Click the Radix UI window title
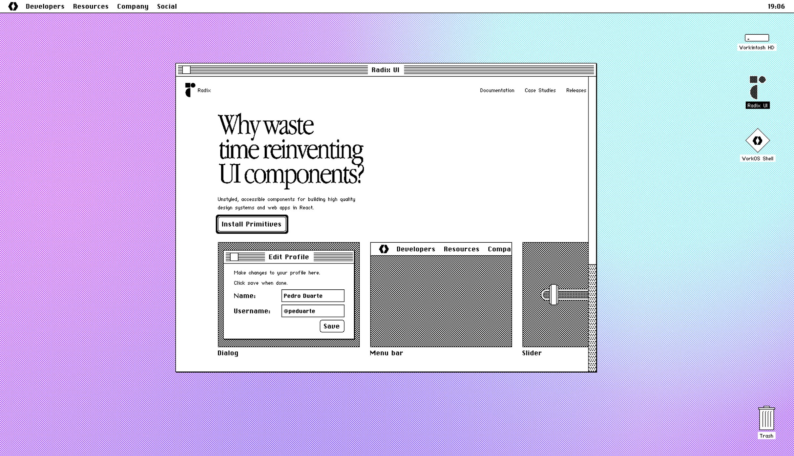The image size is (794, 456). point(385,70)
